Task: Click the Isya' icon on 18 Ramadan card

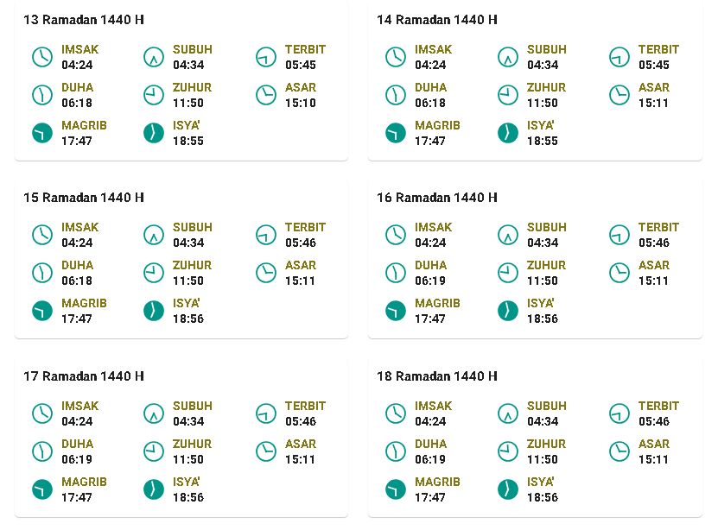Action: (x=507, y=489)
